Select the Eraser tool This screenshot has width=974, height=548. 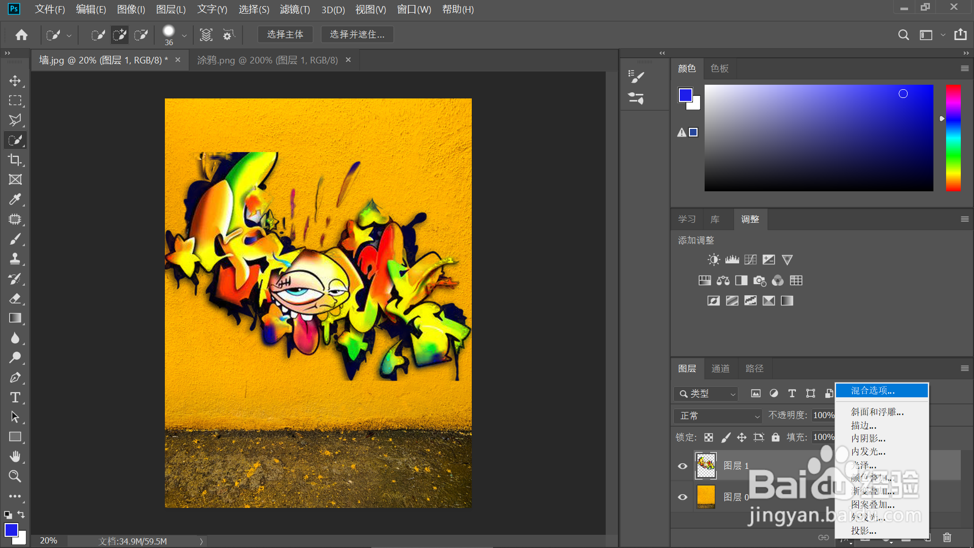[15, 298]
